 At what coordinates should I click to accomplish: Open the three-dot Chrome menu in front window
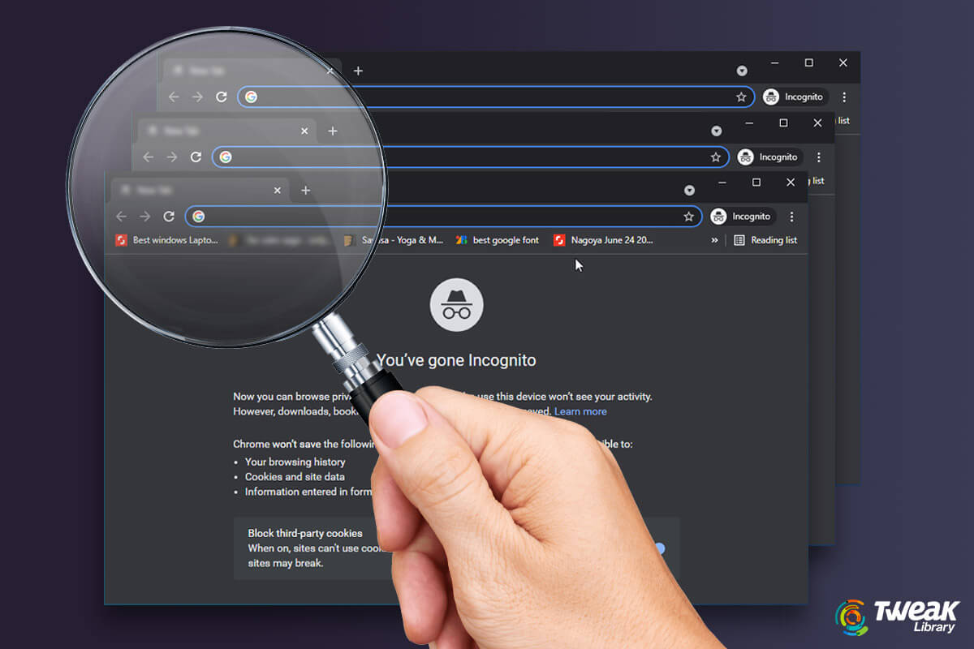(791, 217)
